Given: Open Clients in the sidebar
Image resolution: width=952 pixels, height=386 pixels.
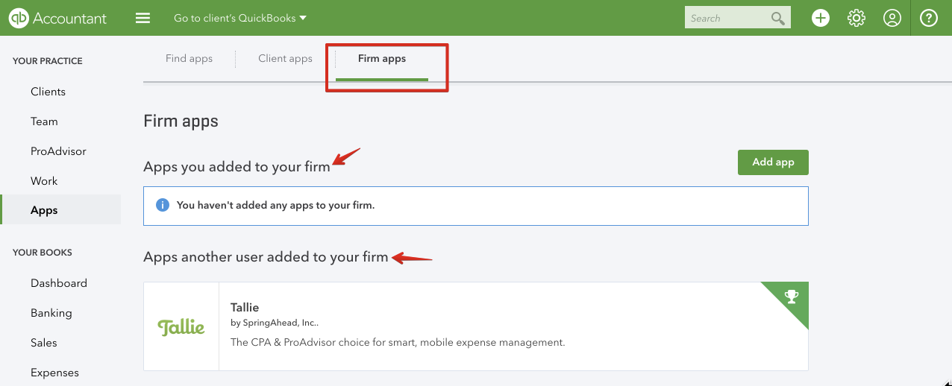Looking at the screenshot, I should 48,92.
